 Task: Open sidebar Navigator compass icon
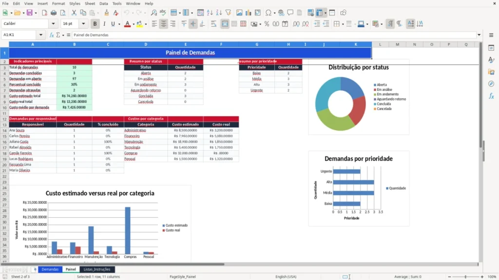tap(491, 84)
